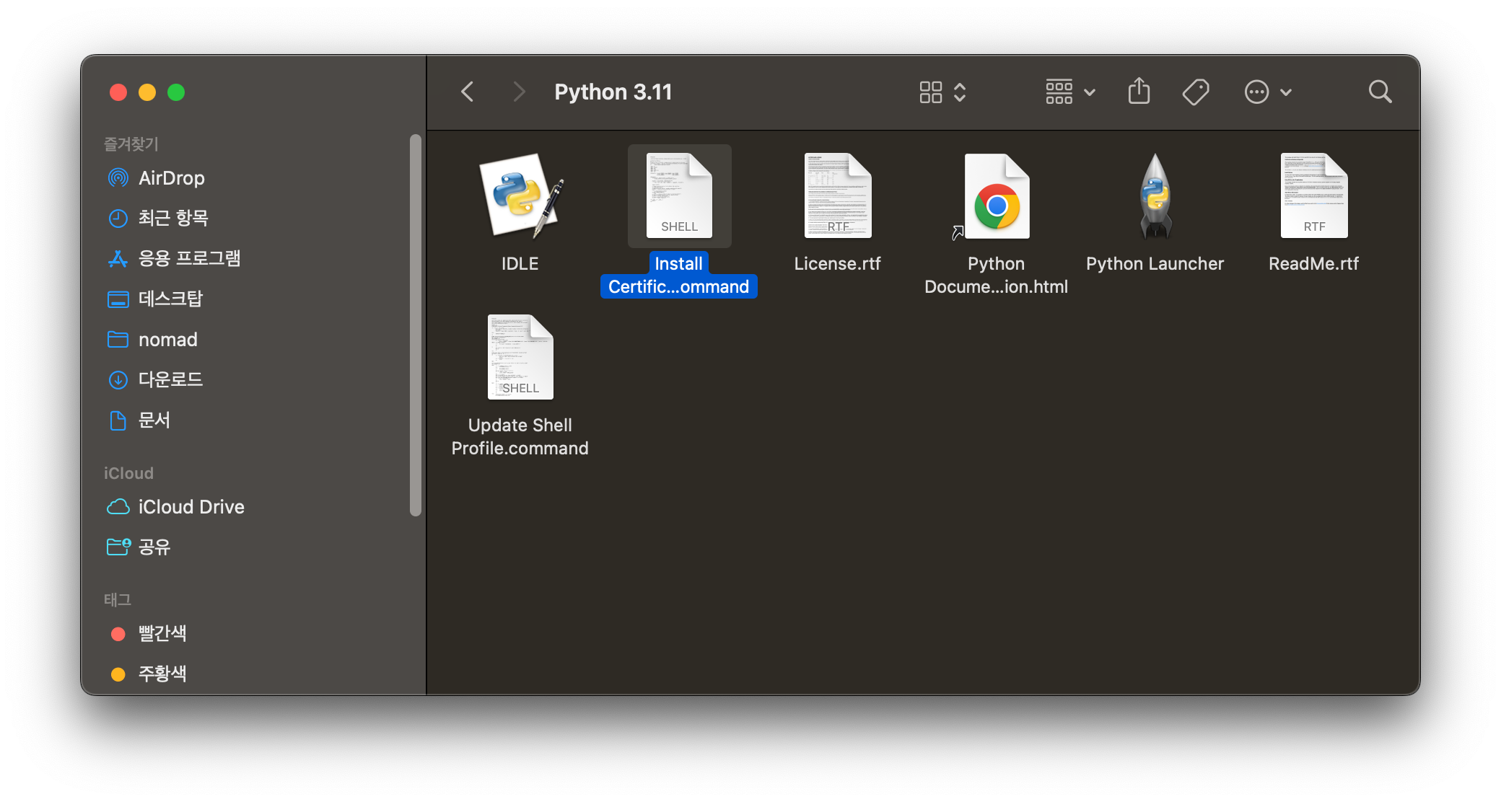Select Update Shell Profile.command icon
The width and height of the screenshot is (1501, 802).
(x=520, y=357)
